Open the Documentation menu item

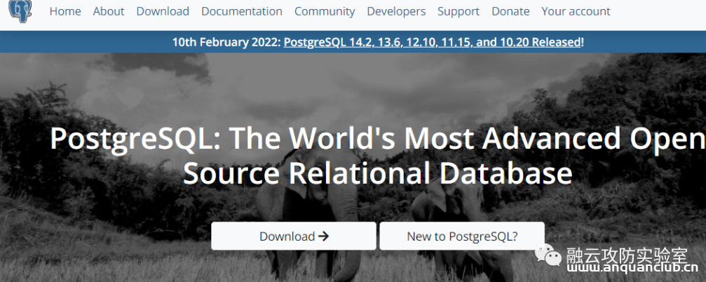point(242,11)
